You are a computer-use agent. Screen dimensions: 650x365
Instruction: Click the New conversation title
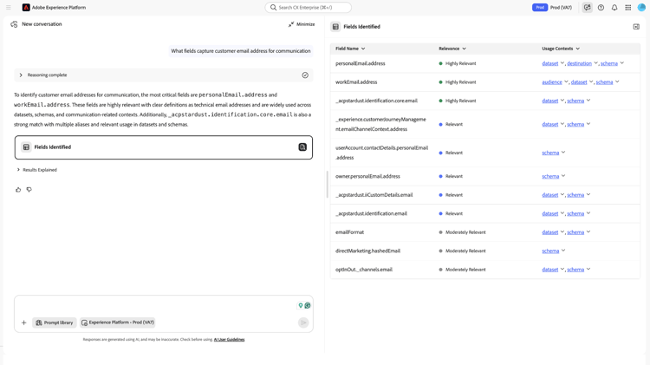coord(42,24)
